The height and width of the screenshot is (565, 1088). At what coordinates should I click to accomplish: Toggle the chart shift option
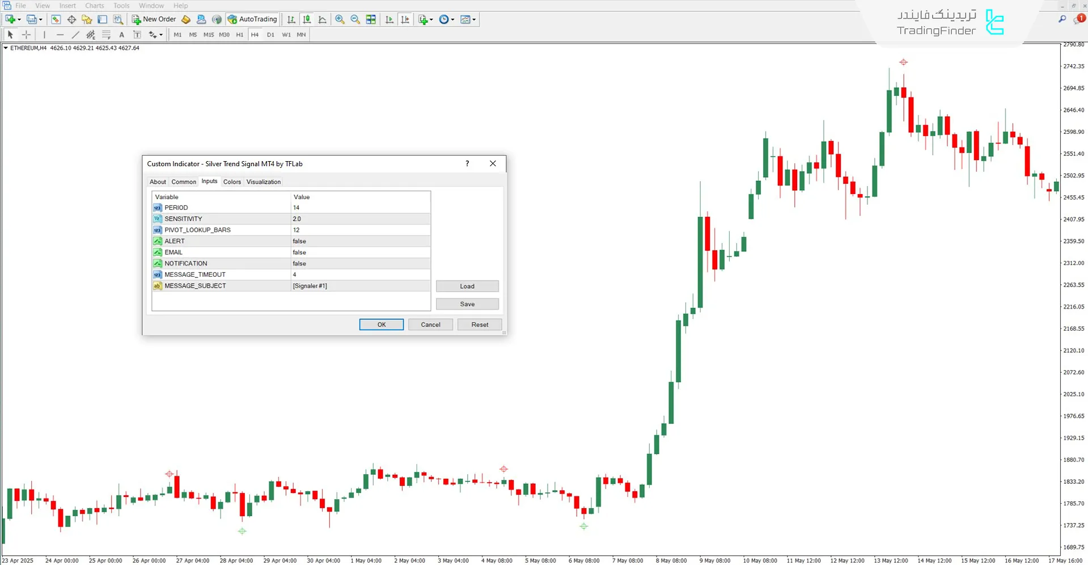[x=405, y=19]
